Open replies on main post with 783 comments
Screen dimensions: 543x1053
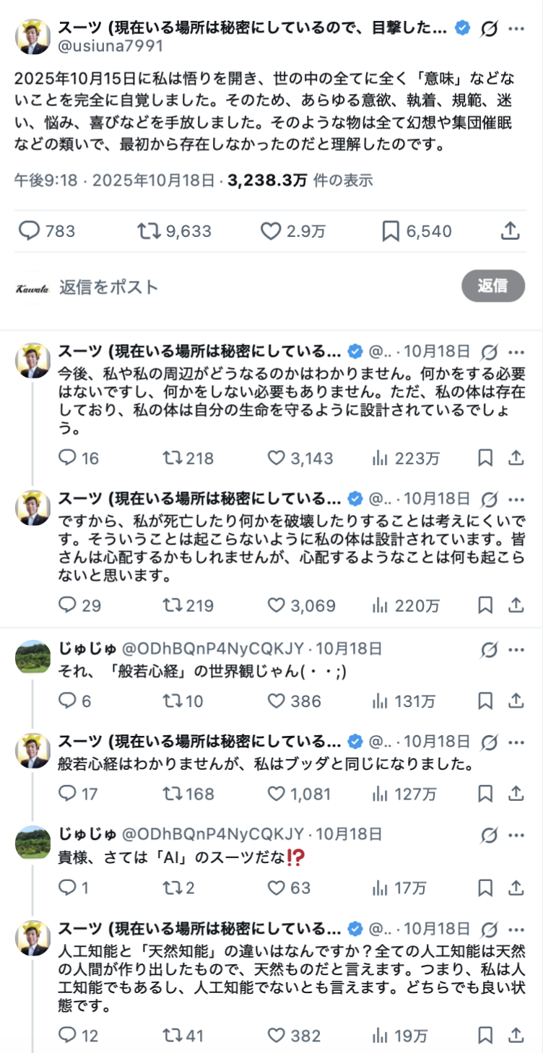[x=29, y=231]
